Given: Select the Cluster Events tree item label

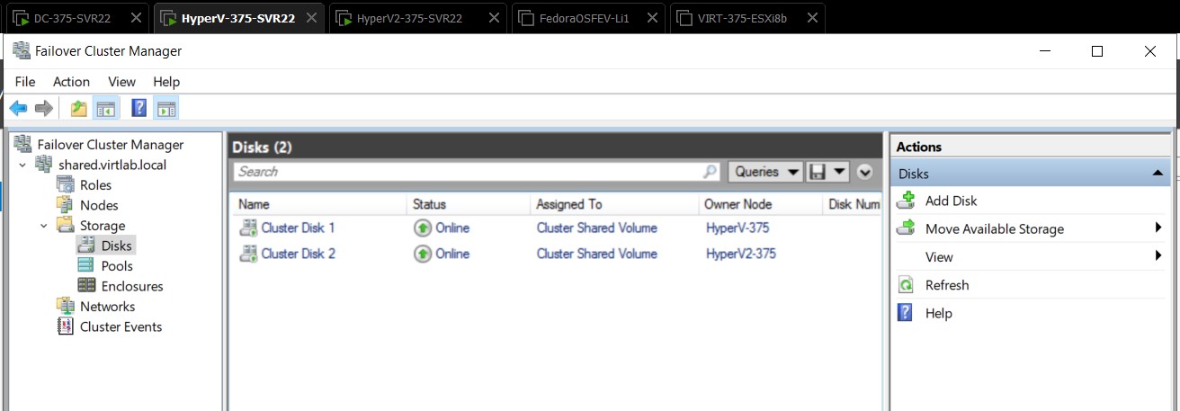Looking at the screenshot, I should click(121, 326).
